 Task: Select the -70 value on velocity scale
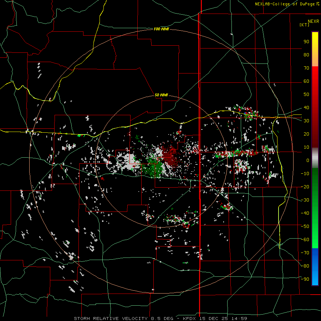(x=305, y=253)
